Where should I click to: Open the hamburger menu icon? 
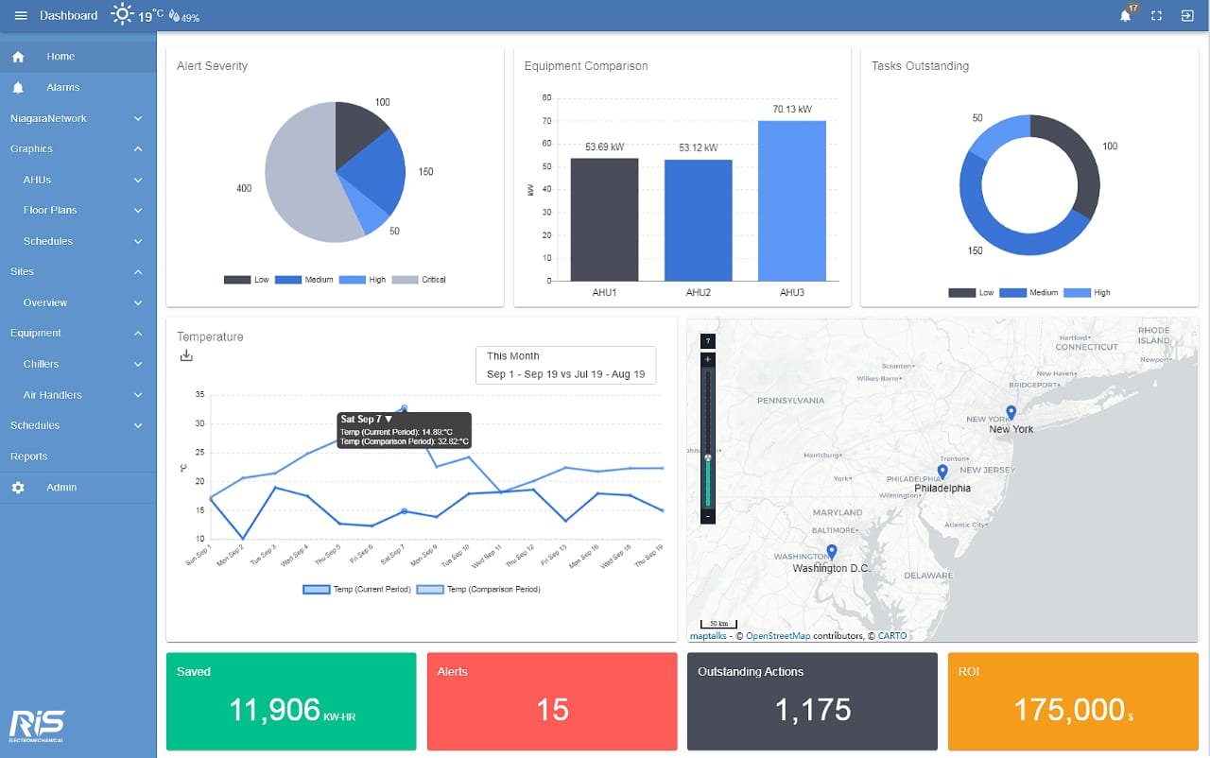click(21, 16)
